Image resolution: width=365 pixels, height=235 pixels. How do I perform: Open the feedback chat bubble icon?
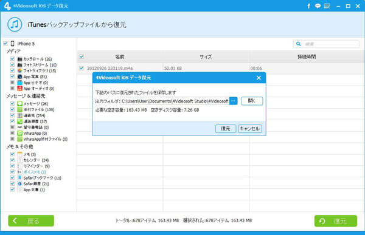pos(318,6)
